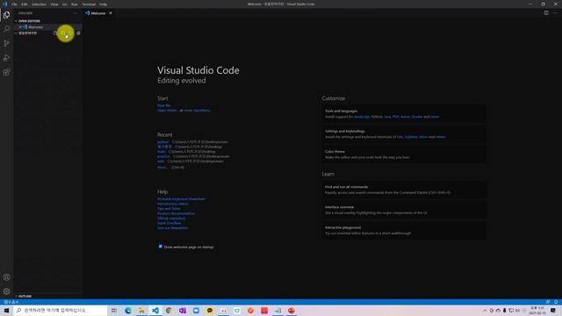Open Printable keyboard cheatsheet link
This screenshot has height=316, width=562.
(x=181, y=199)
